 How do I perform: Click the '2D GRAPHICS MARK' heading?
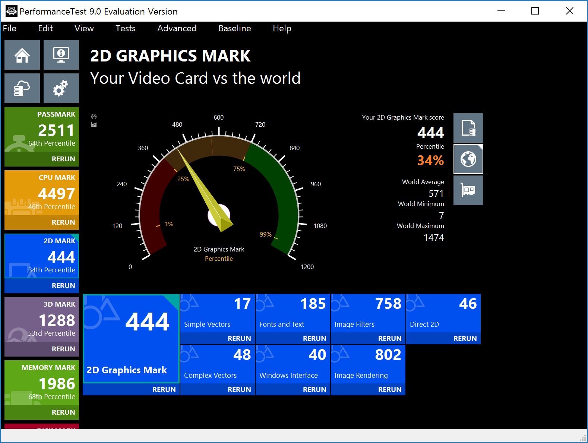coord(170,56)
